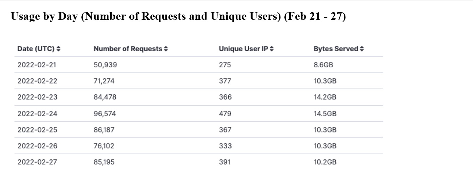
Task: Click sort icon next to Unique User IP
Action: [271, 49]
